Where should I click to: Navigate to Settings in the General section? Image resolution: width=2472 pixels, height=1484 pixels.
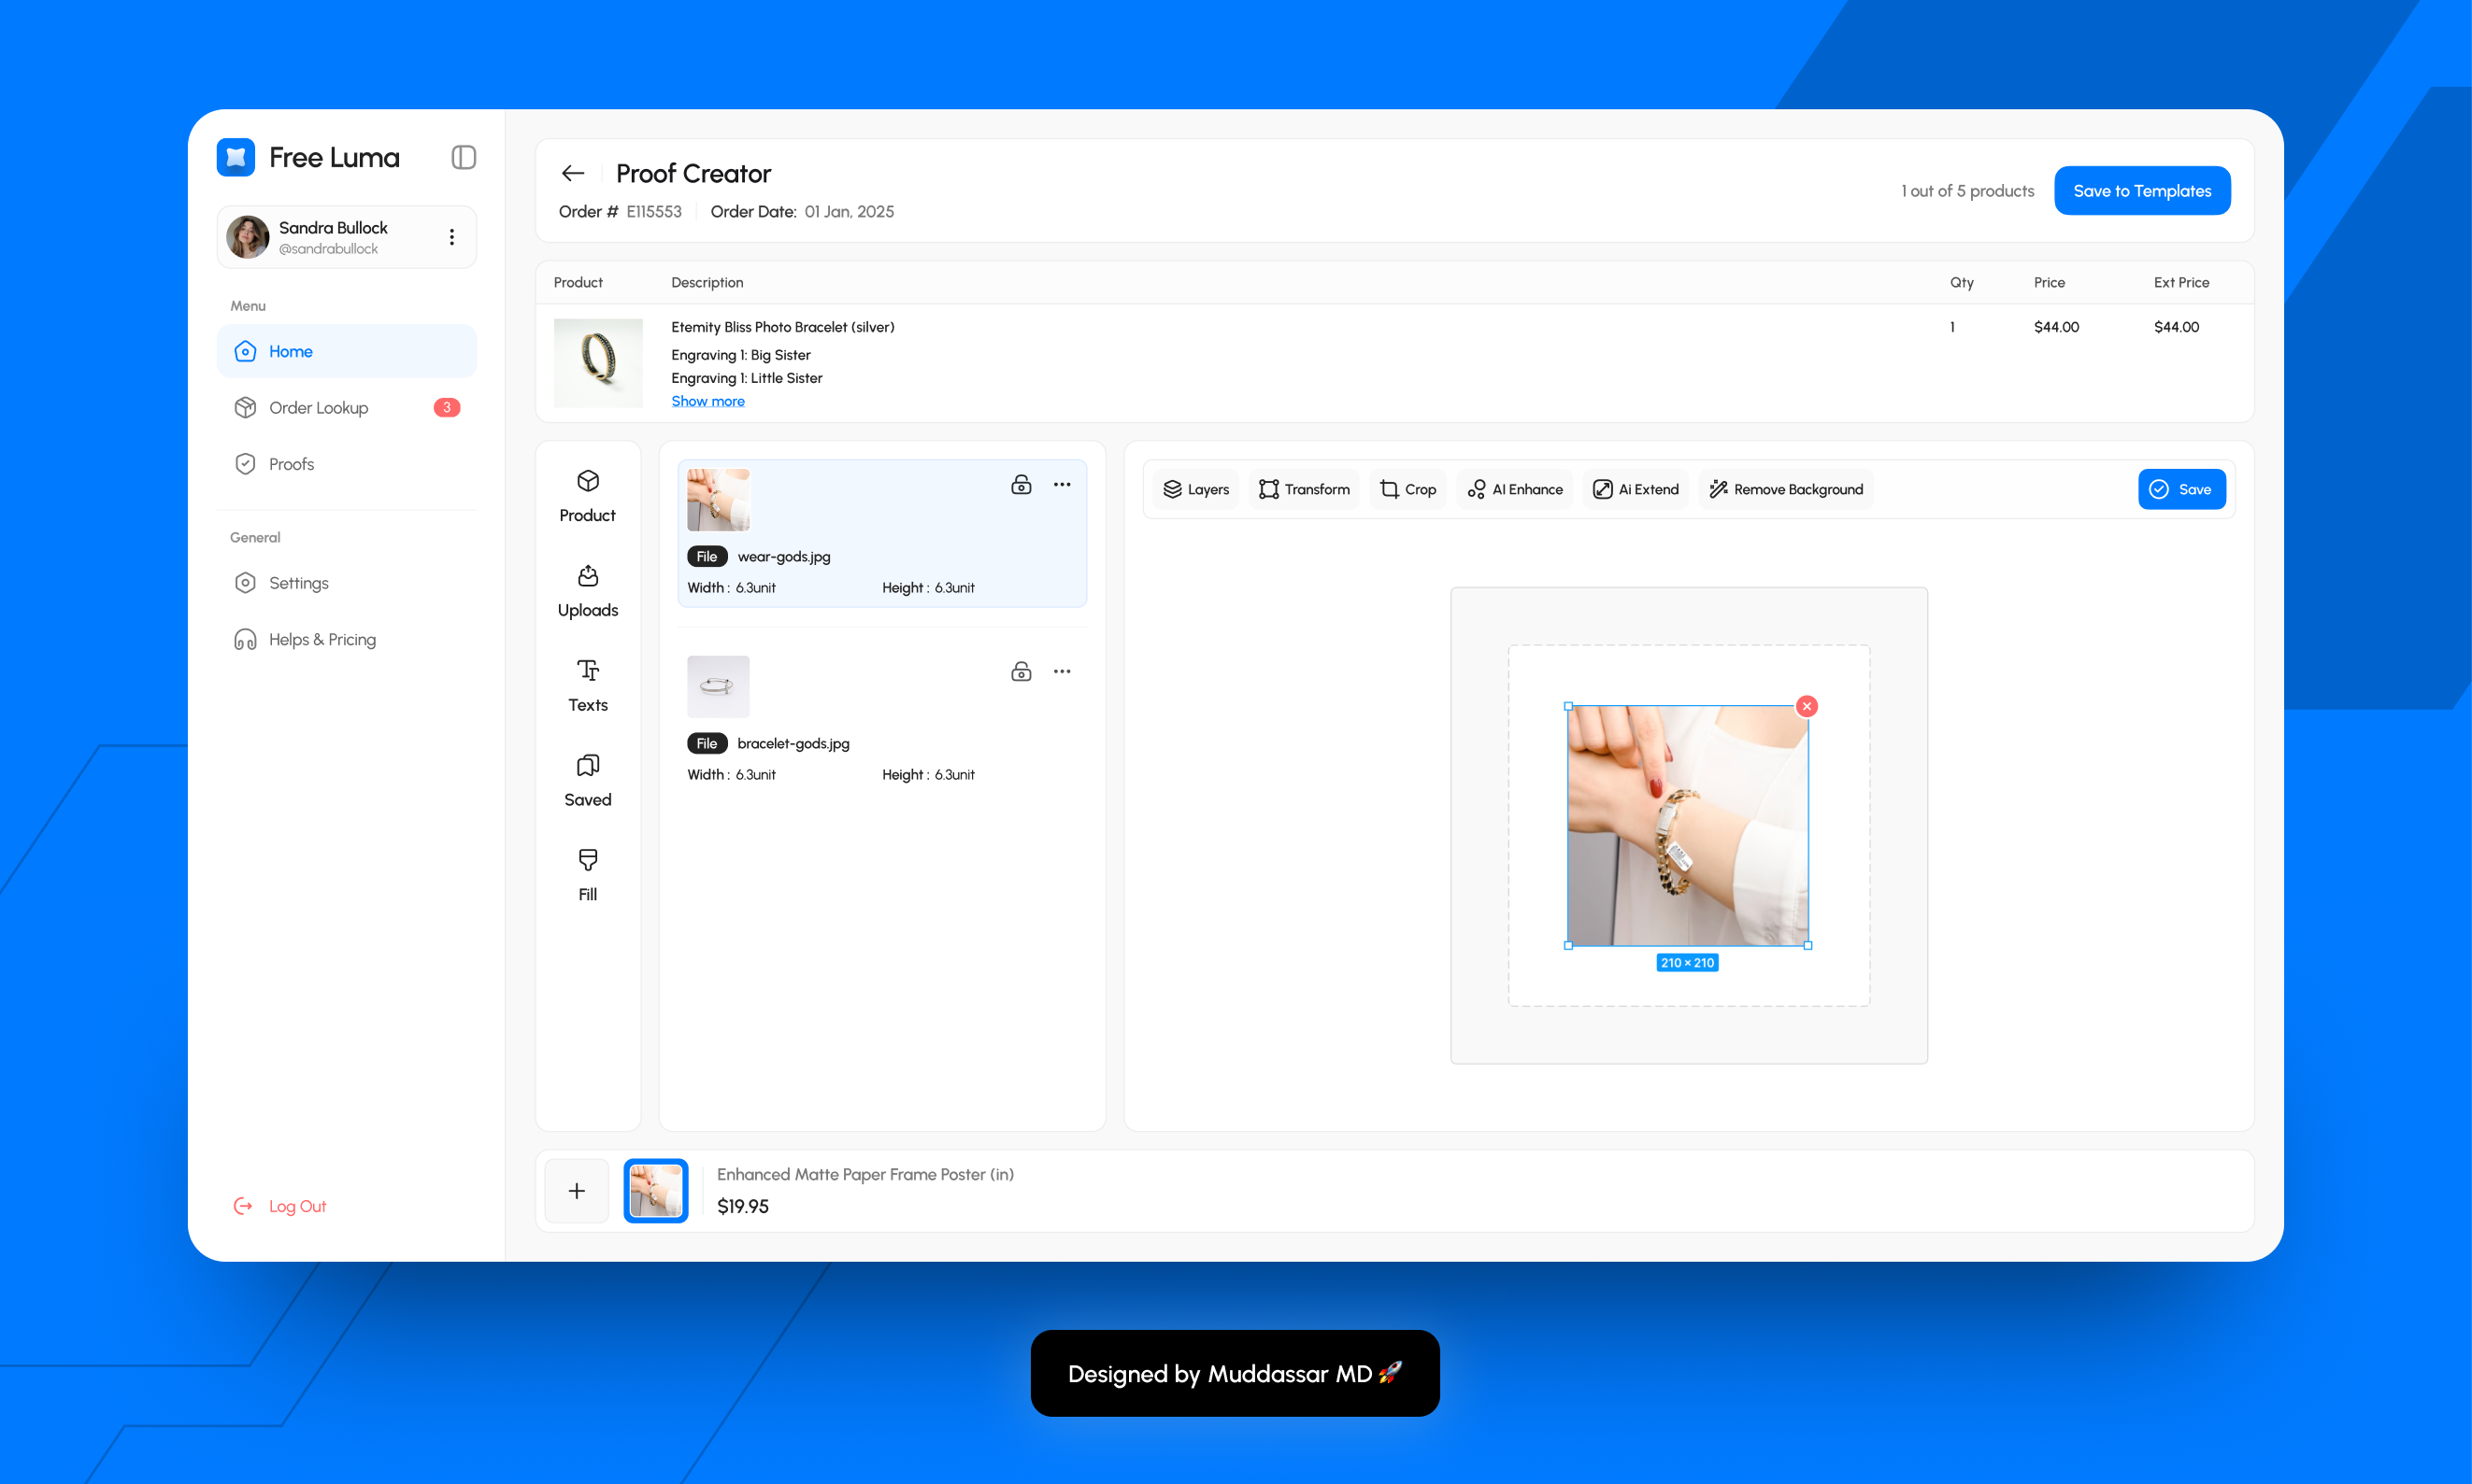297,582
